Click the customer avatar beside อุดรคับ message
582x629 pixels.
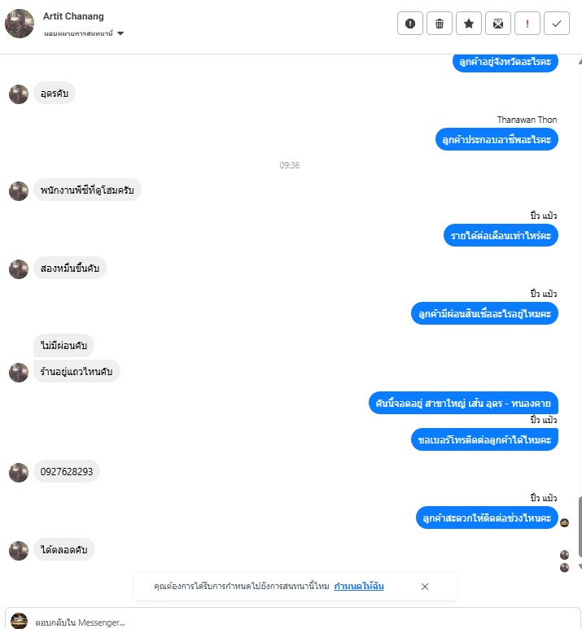19,94
